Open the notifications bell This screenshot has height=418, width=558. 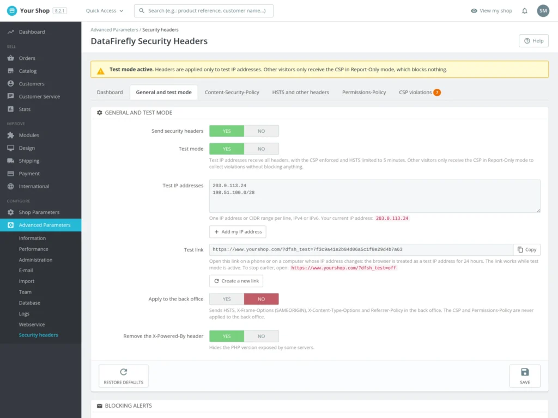pyautogui.click(x=525, y=11)
